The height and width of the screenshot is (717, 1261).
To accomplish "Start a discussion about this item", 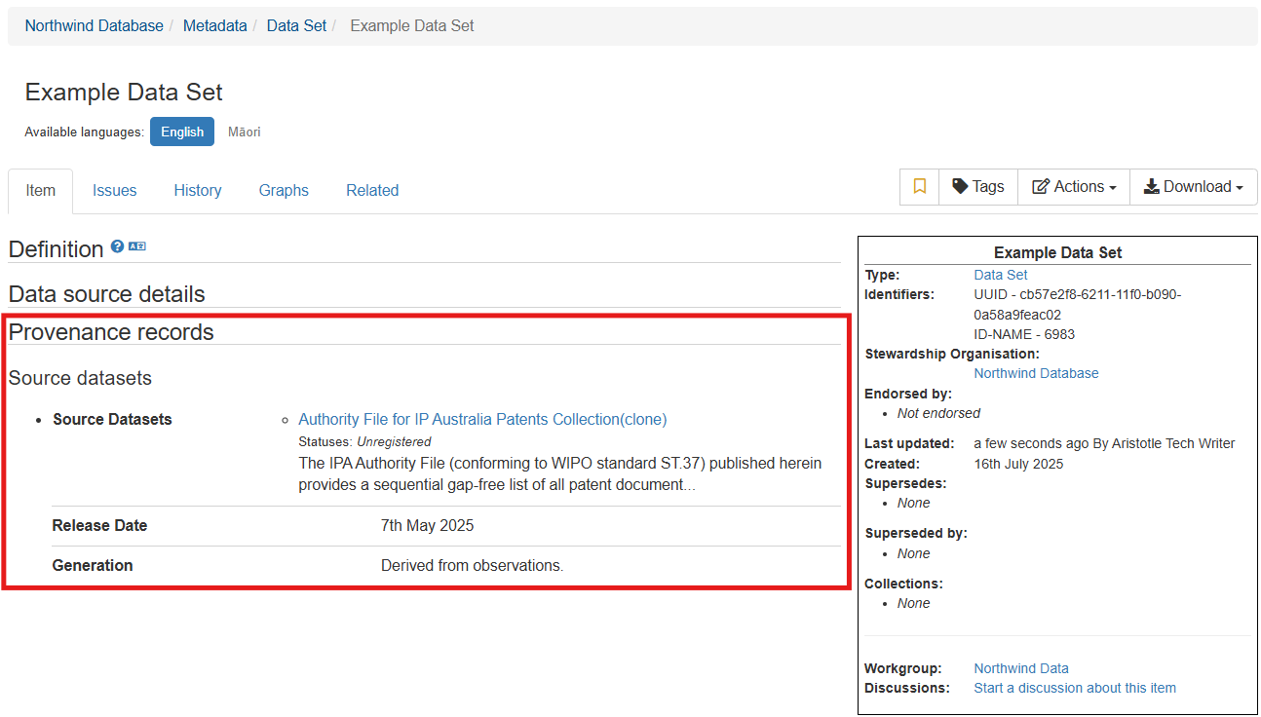I will tap(1075, 689).
